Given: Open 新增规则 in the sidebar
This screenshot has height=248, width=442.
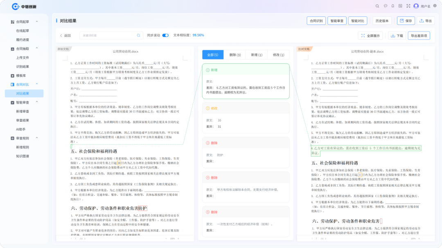Looking at the screenshot, I should (23, 147).
